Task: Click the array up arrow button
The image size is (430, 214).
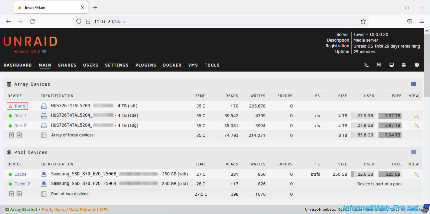Action: pos(19,135)
